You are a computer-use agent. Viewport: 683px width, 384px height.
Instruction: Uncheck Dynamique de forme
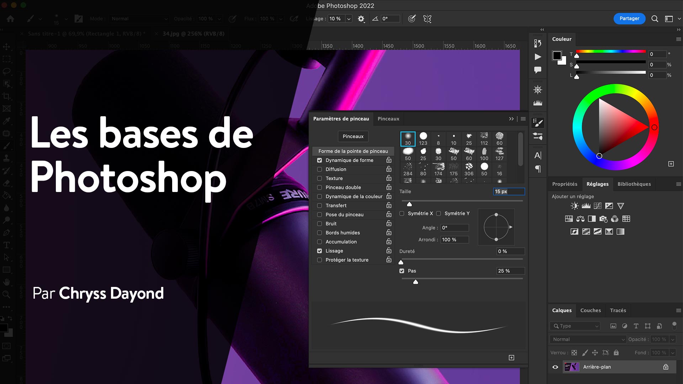pyautogui.click(x=319, y=160)
